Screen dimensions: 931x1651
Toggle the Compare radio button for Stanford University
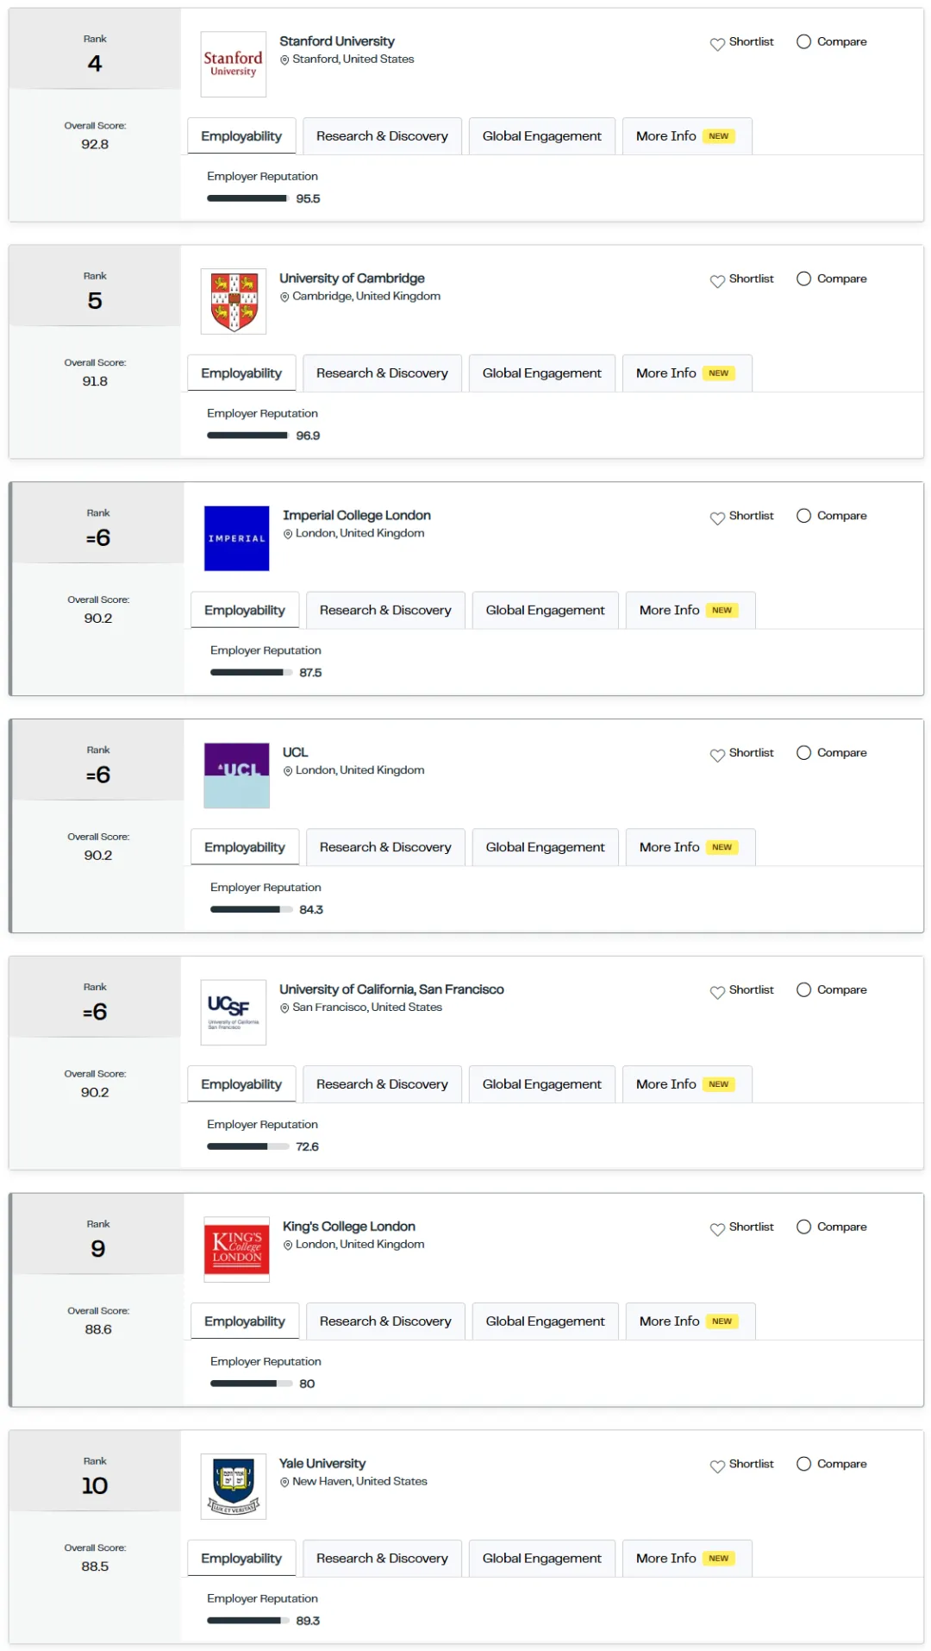coord(803,41)
